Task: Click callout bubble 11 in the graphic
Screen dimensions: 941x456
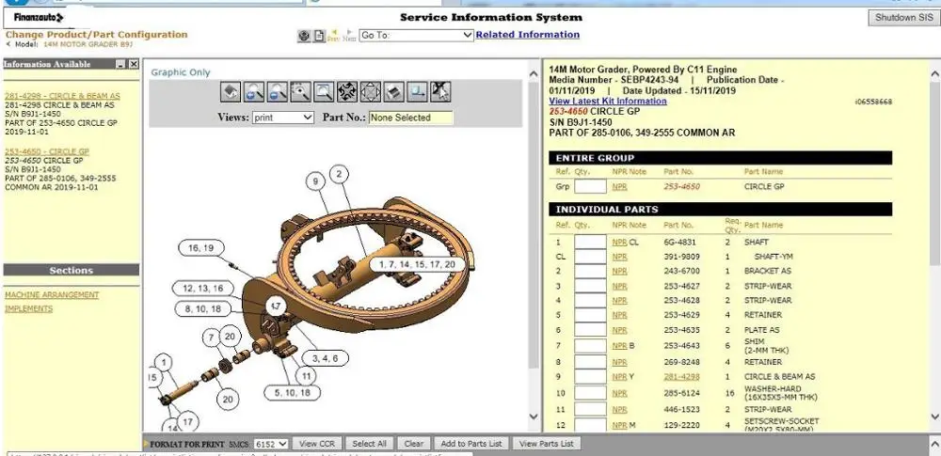Action: click(306, 376)
